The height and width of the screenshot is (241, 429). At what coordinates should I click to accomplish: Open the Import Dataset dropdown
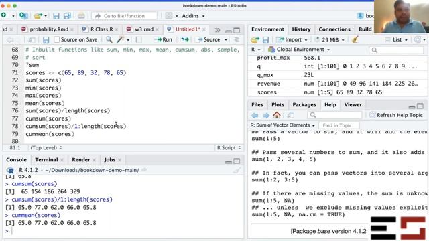(292, 39)
